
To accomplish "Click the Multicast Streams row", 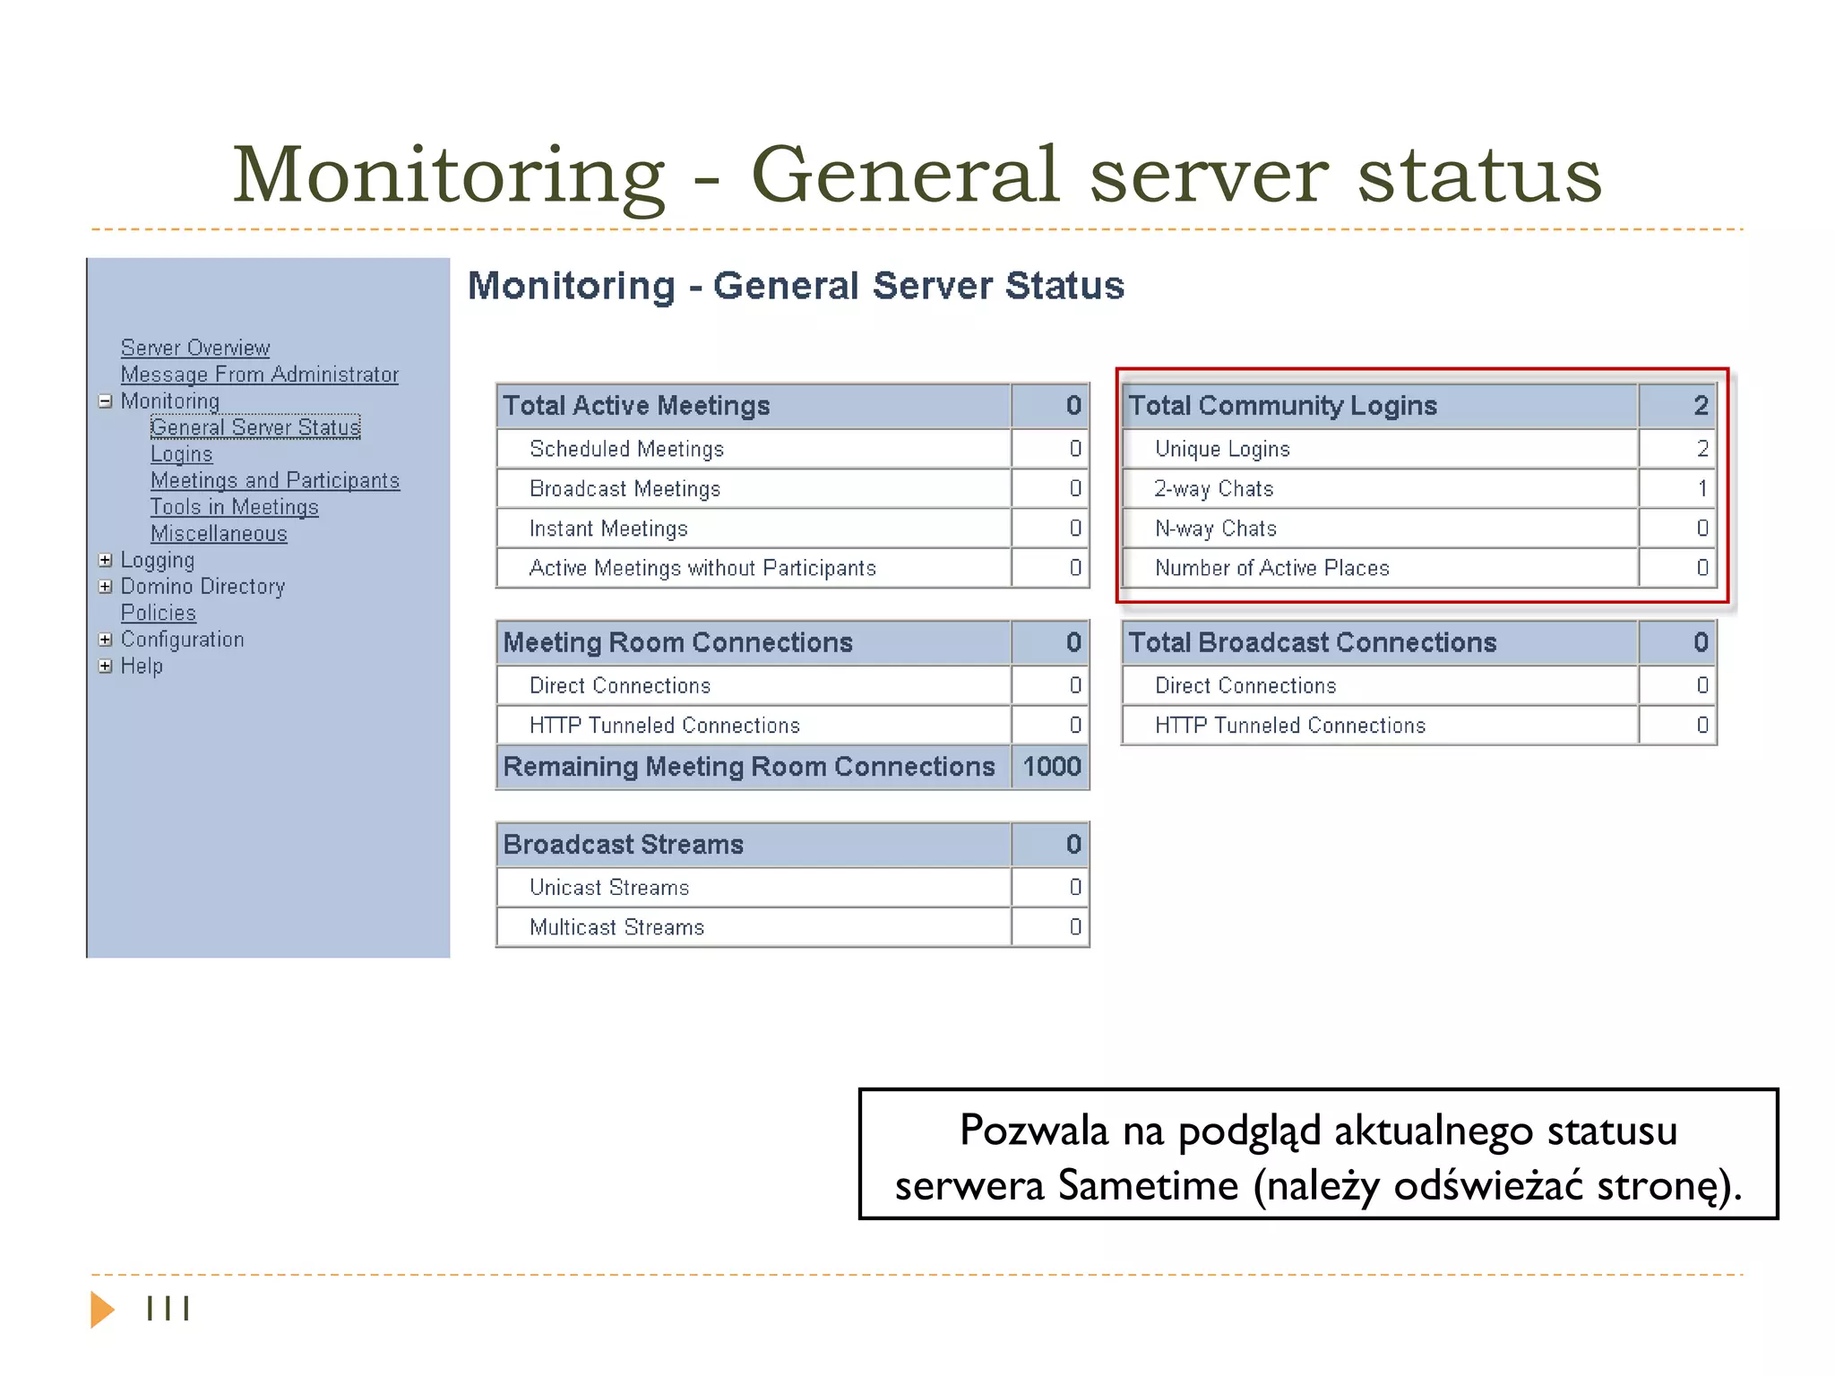I will pyautogui.click(x=793, y=927).
